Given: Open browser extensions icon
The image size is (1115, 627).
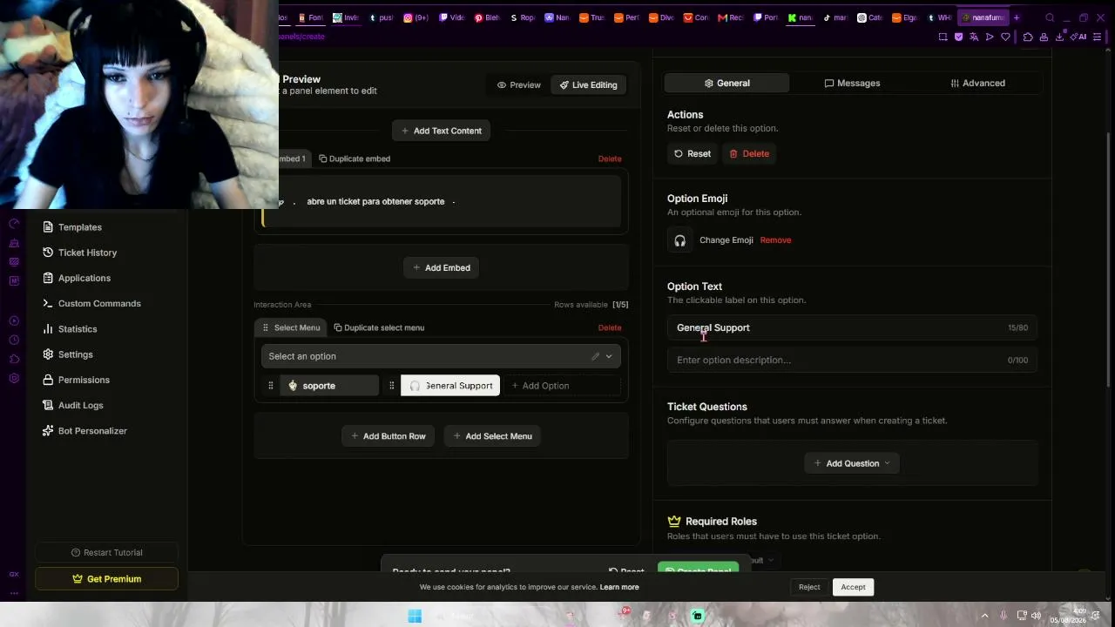Looking at the screenshot, I should tap(1028, 37).
